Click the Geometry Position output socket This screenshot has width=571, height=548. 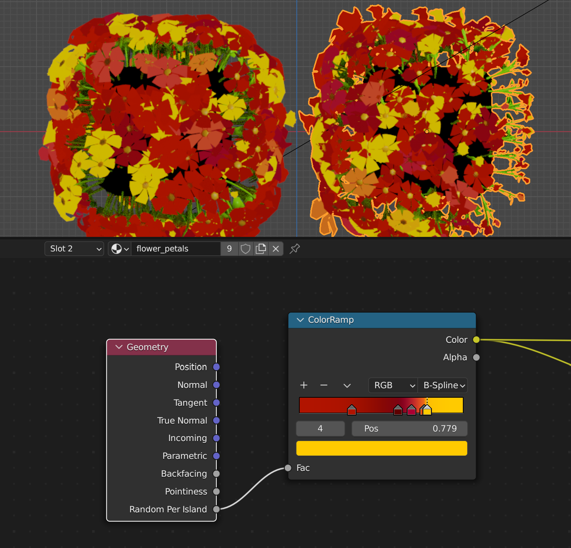[x=216, y=367]
